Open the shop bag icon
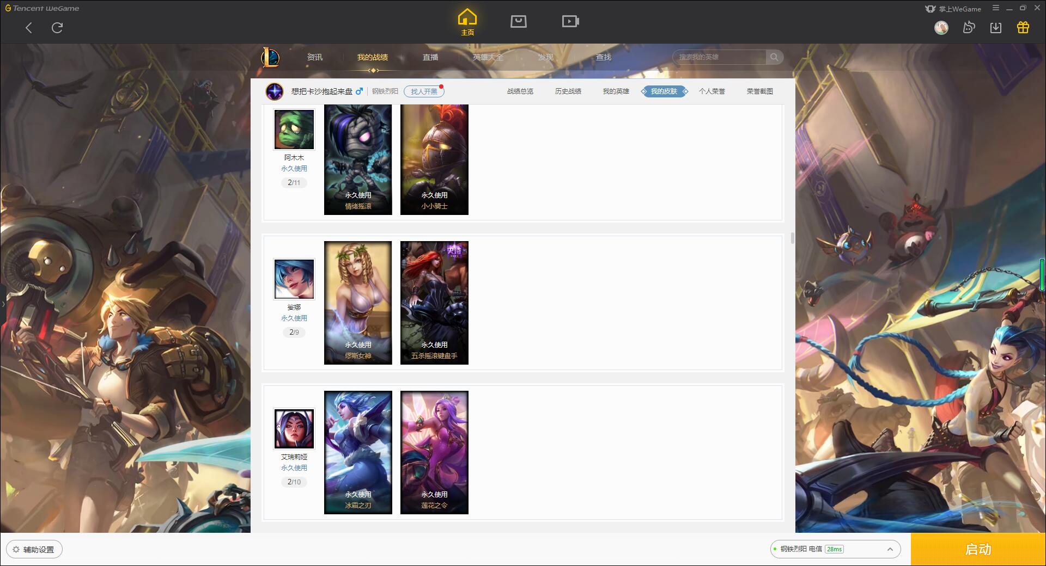The width and height of the screenshot is (1046, 566). [x=519, y=22]
